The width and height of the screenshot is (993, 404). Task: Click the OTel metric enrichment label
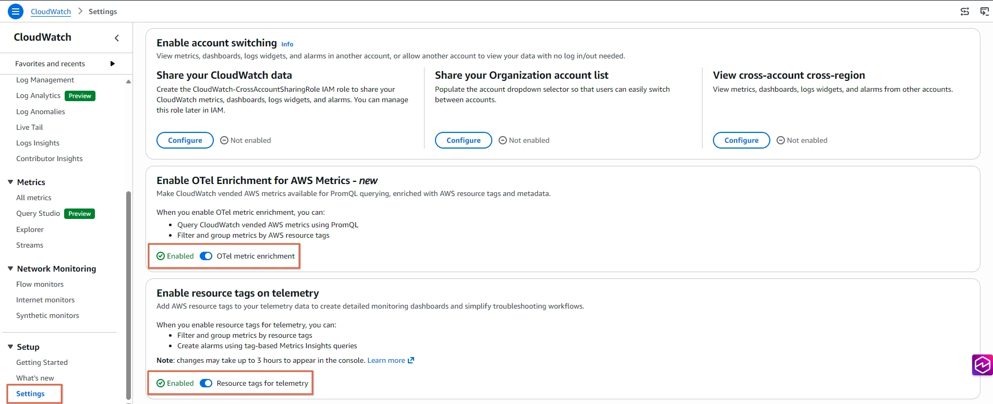[256, 256]
